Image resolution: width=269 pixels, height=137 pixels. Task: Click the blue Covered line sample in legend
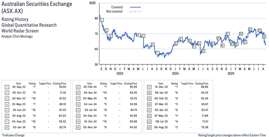pos(135,7)
